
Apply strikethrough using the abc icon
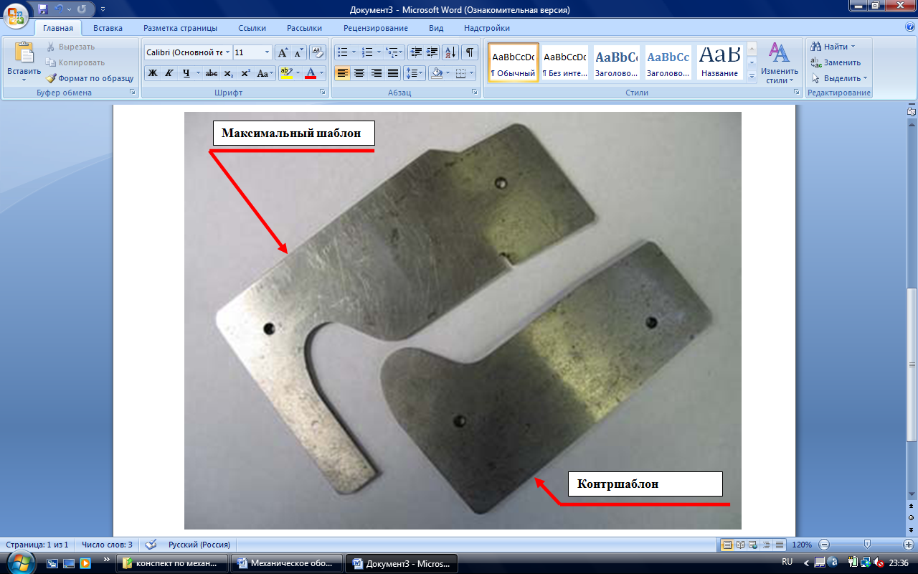(x=212, y=73)
